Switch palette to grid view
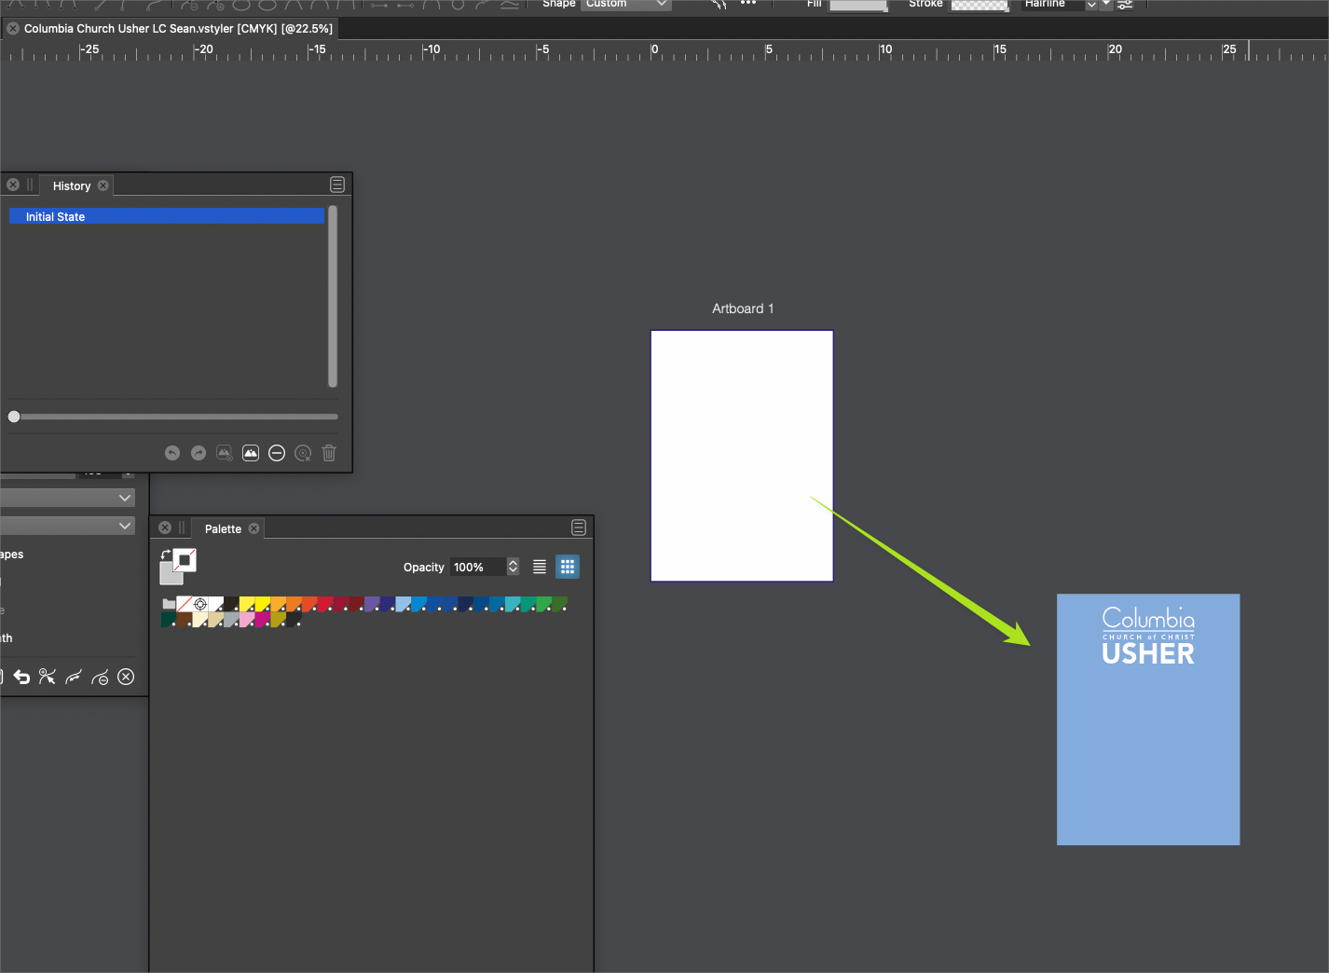Viewport: 1329px width, 973px height. pos(567,567)
